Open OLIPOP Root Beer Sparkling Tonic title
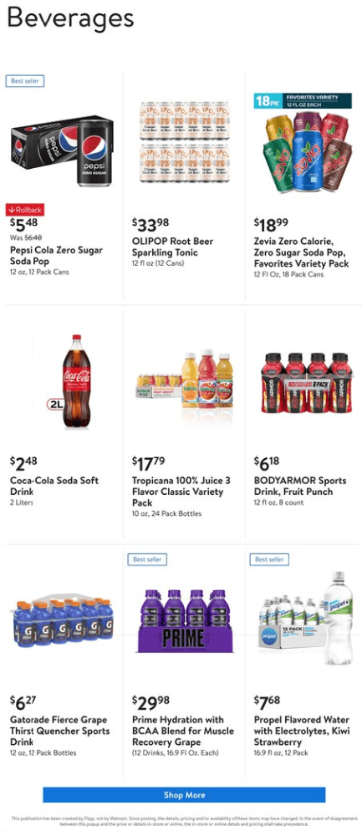The width and height of the screenshot is (362, 831). [172, 247]
